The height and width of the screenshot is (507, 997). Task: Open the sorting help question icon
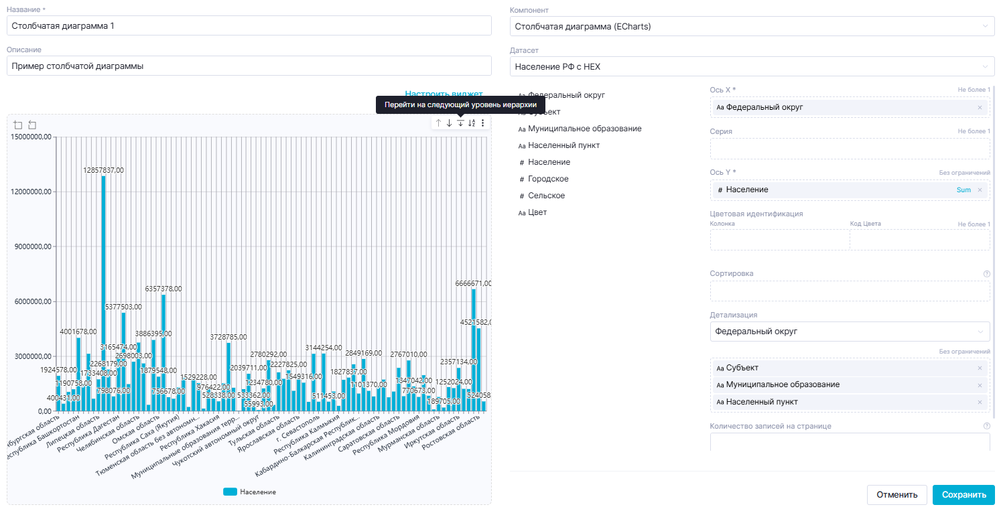pos(986,274)
